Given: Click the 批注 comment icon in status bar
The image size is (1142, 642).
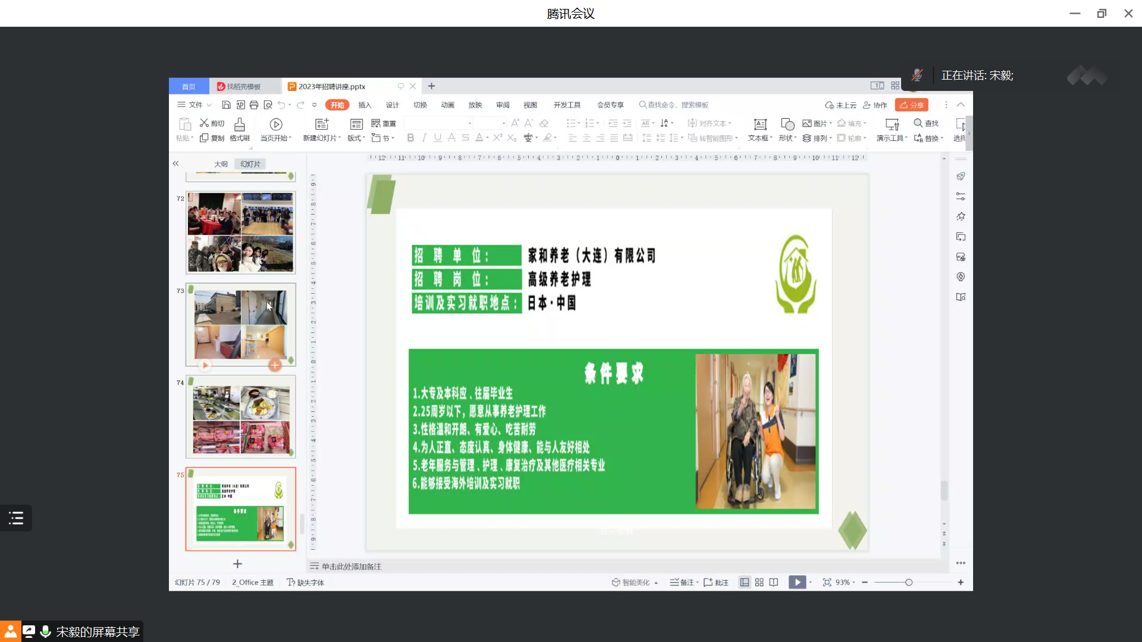Looking at the screenshot, I should coord(708,583).
